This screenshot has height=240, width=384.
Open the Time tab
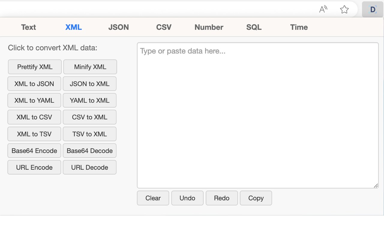pos(299,27)
